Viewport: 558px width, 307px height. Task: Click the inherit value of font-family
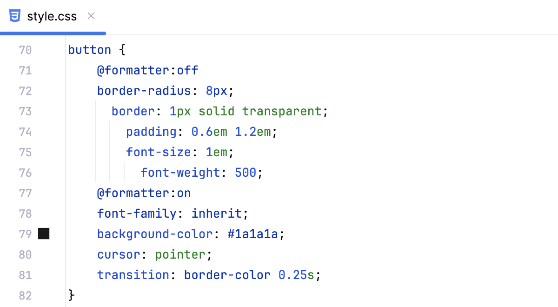[x=216, y=214]
